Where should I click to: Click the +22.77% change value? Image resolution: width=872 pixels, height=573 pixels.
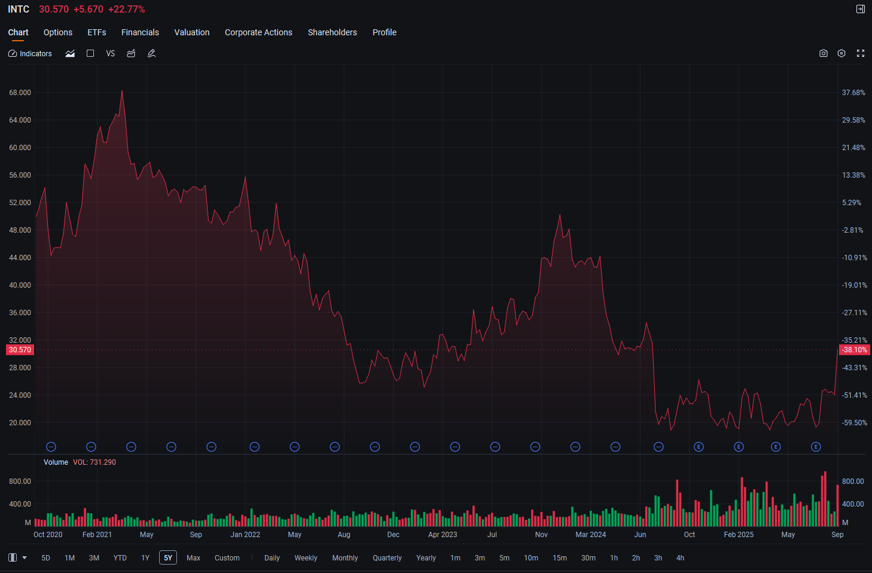click(x=127, y=9)
